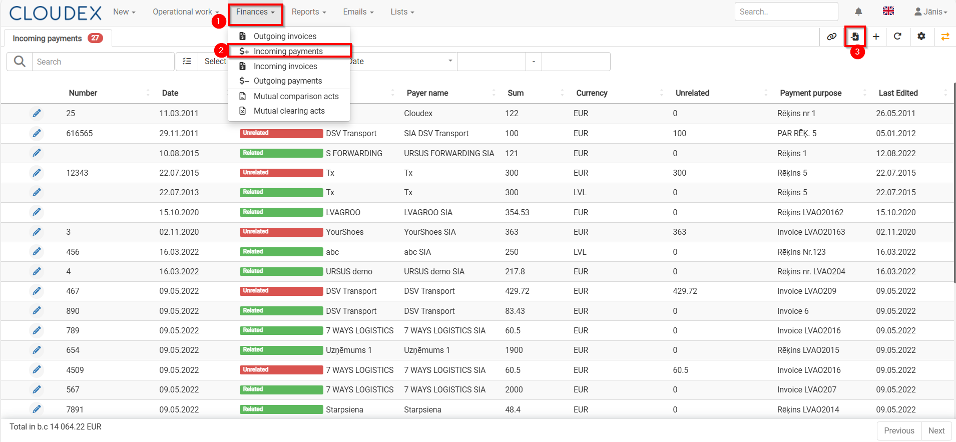Click the UK flag language icon
Screen dimensions: 956x442
coord(888,11)
